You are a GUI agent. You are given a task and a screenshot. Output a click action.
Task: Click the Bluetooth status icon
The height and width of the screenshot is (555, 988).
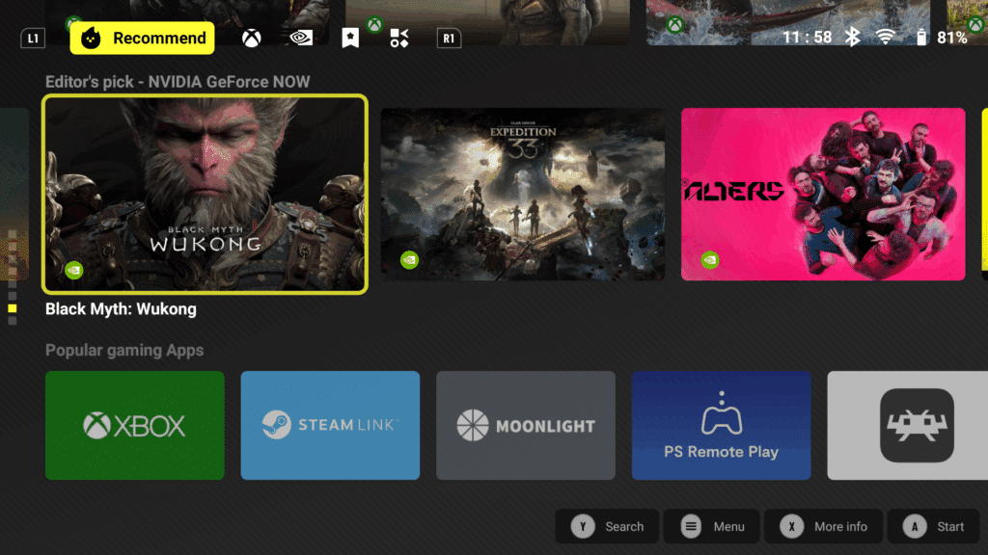853,38
